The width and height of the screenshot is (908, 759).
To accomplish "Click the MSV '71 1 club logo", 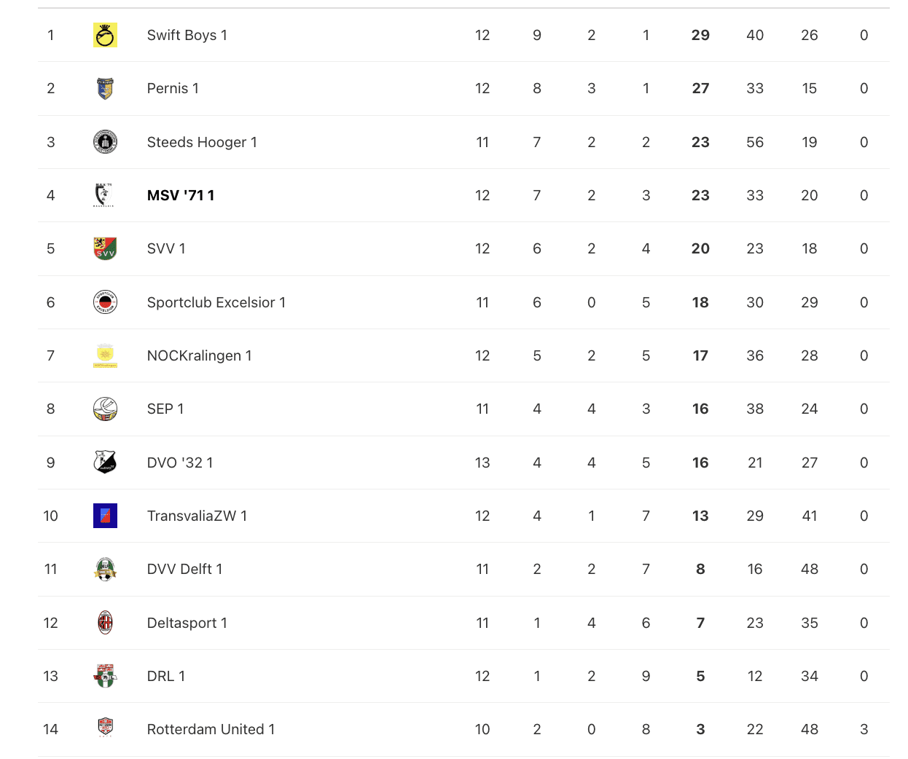I will tap(105, 195).
